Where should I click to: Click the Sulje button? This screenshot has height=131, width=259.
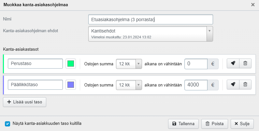242,124
